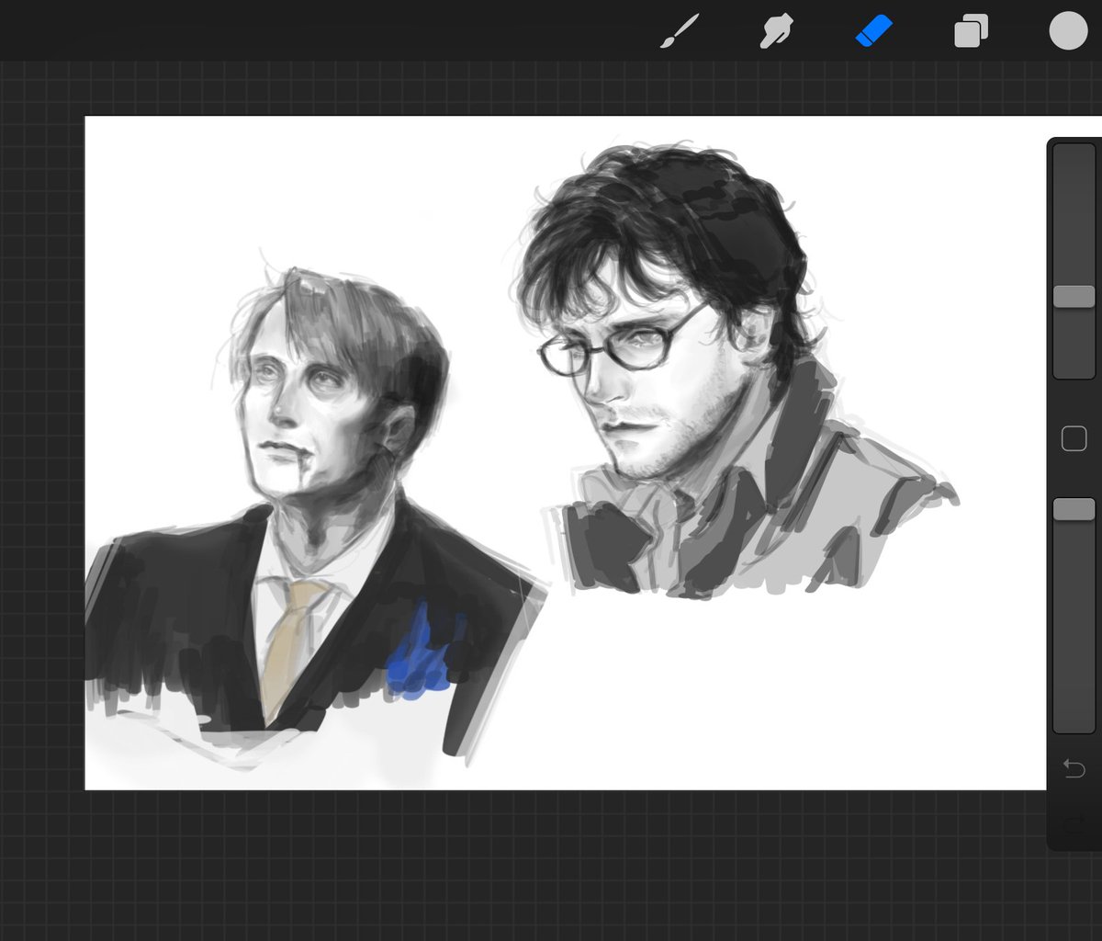Click the brush size slider handle
The image size is (1102, 941).
point(1074,296)
